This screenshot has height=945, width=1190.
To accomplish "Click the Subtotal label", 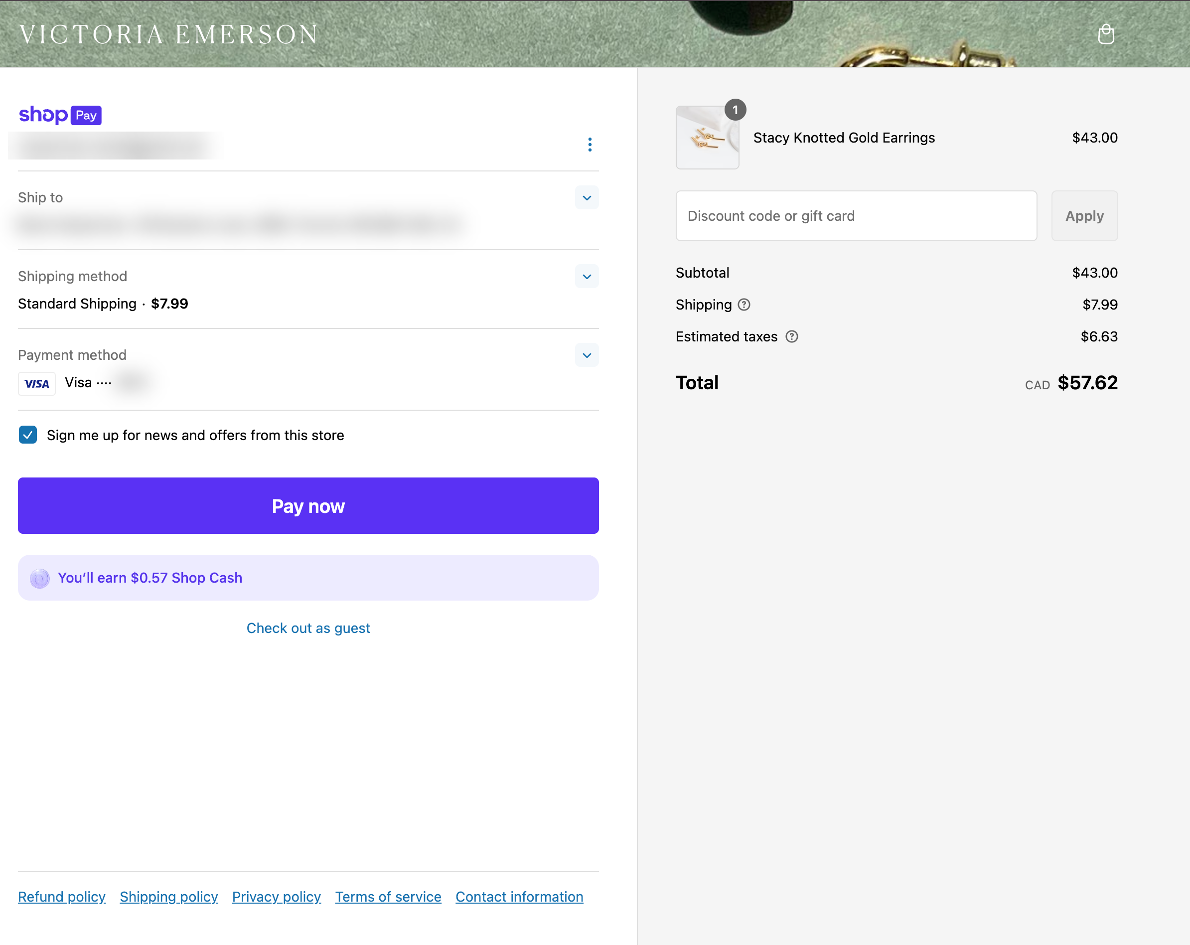I will 702,273.
